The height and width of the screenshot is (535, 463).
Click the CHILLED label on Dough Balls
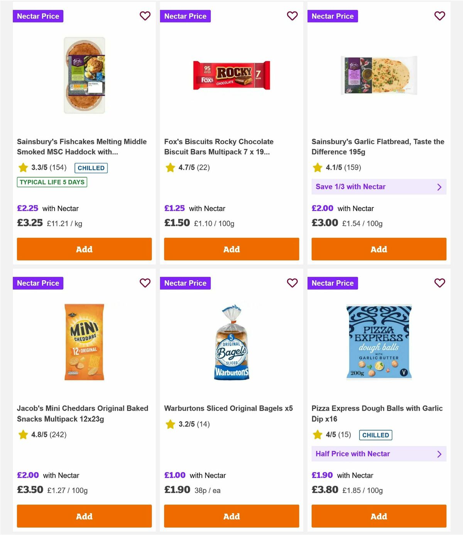click(x=375, y=435)
